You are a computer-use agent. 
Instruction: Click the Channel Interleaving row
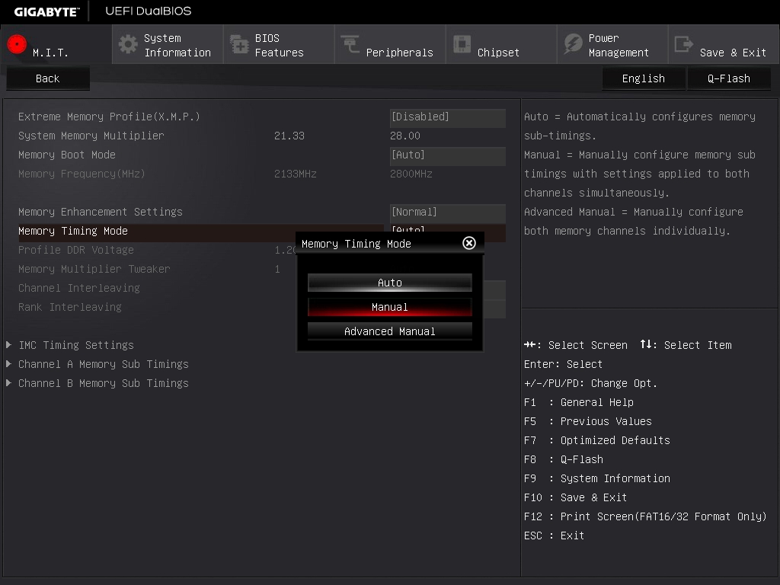point(156,288)
